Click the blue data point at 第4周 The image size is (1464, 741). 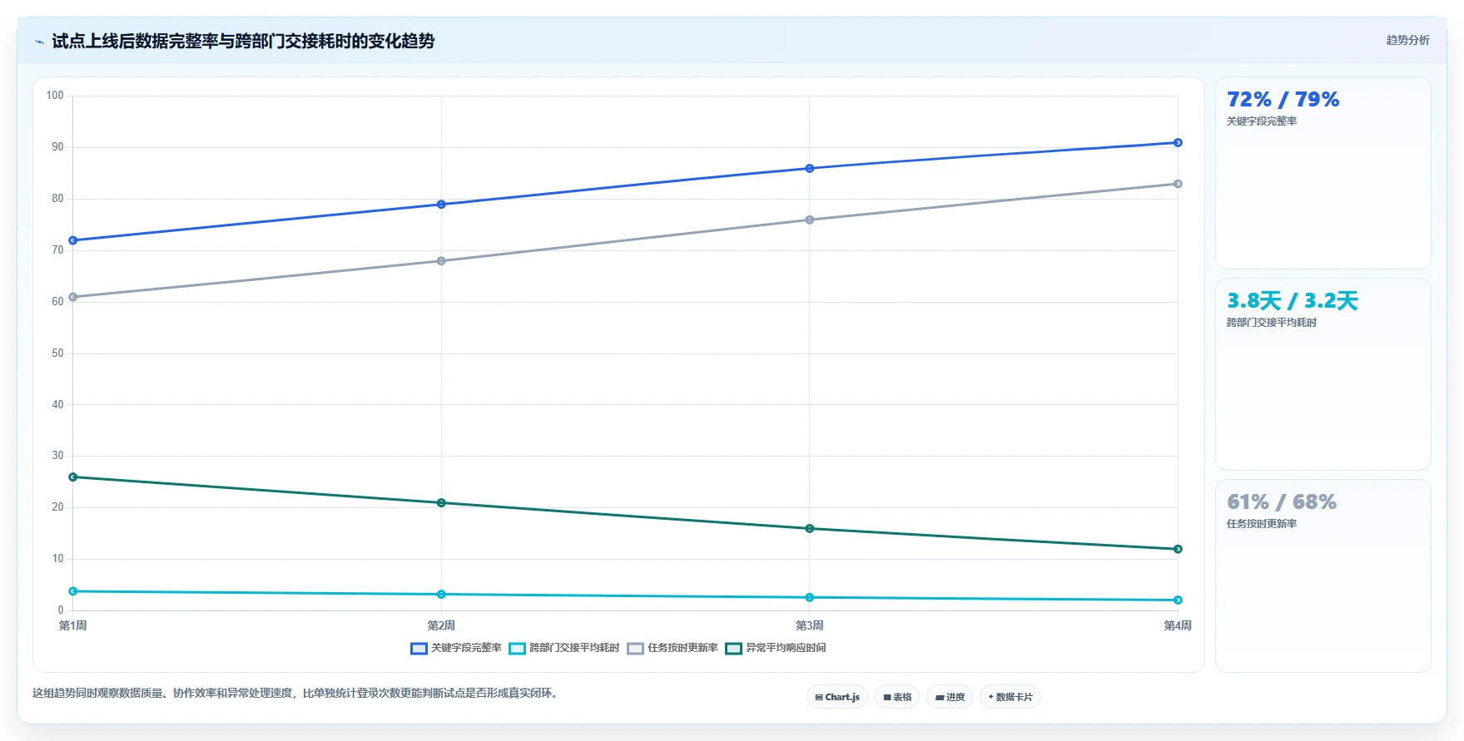(1178, 143)
